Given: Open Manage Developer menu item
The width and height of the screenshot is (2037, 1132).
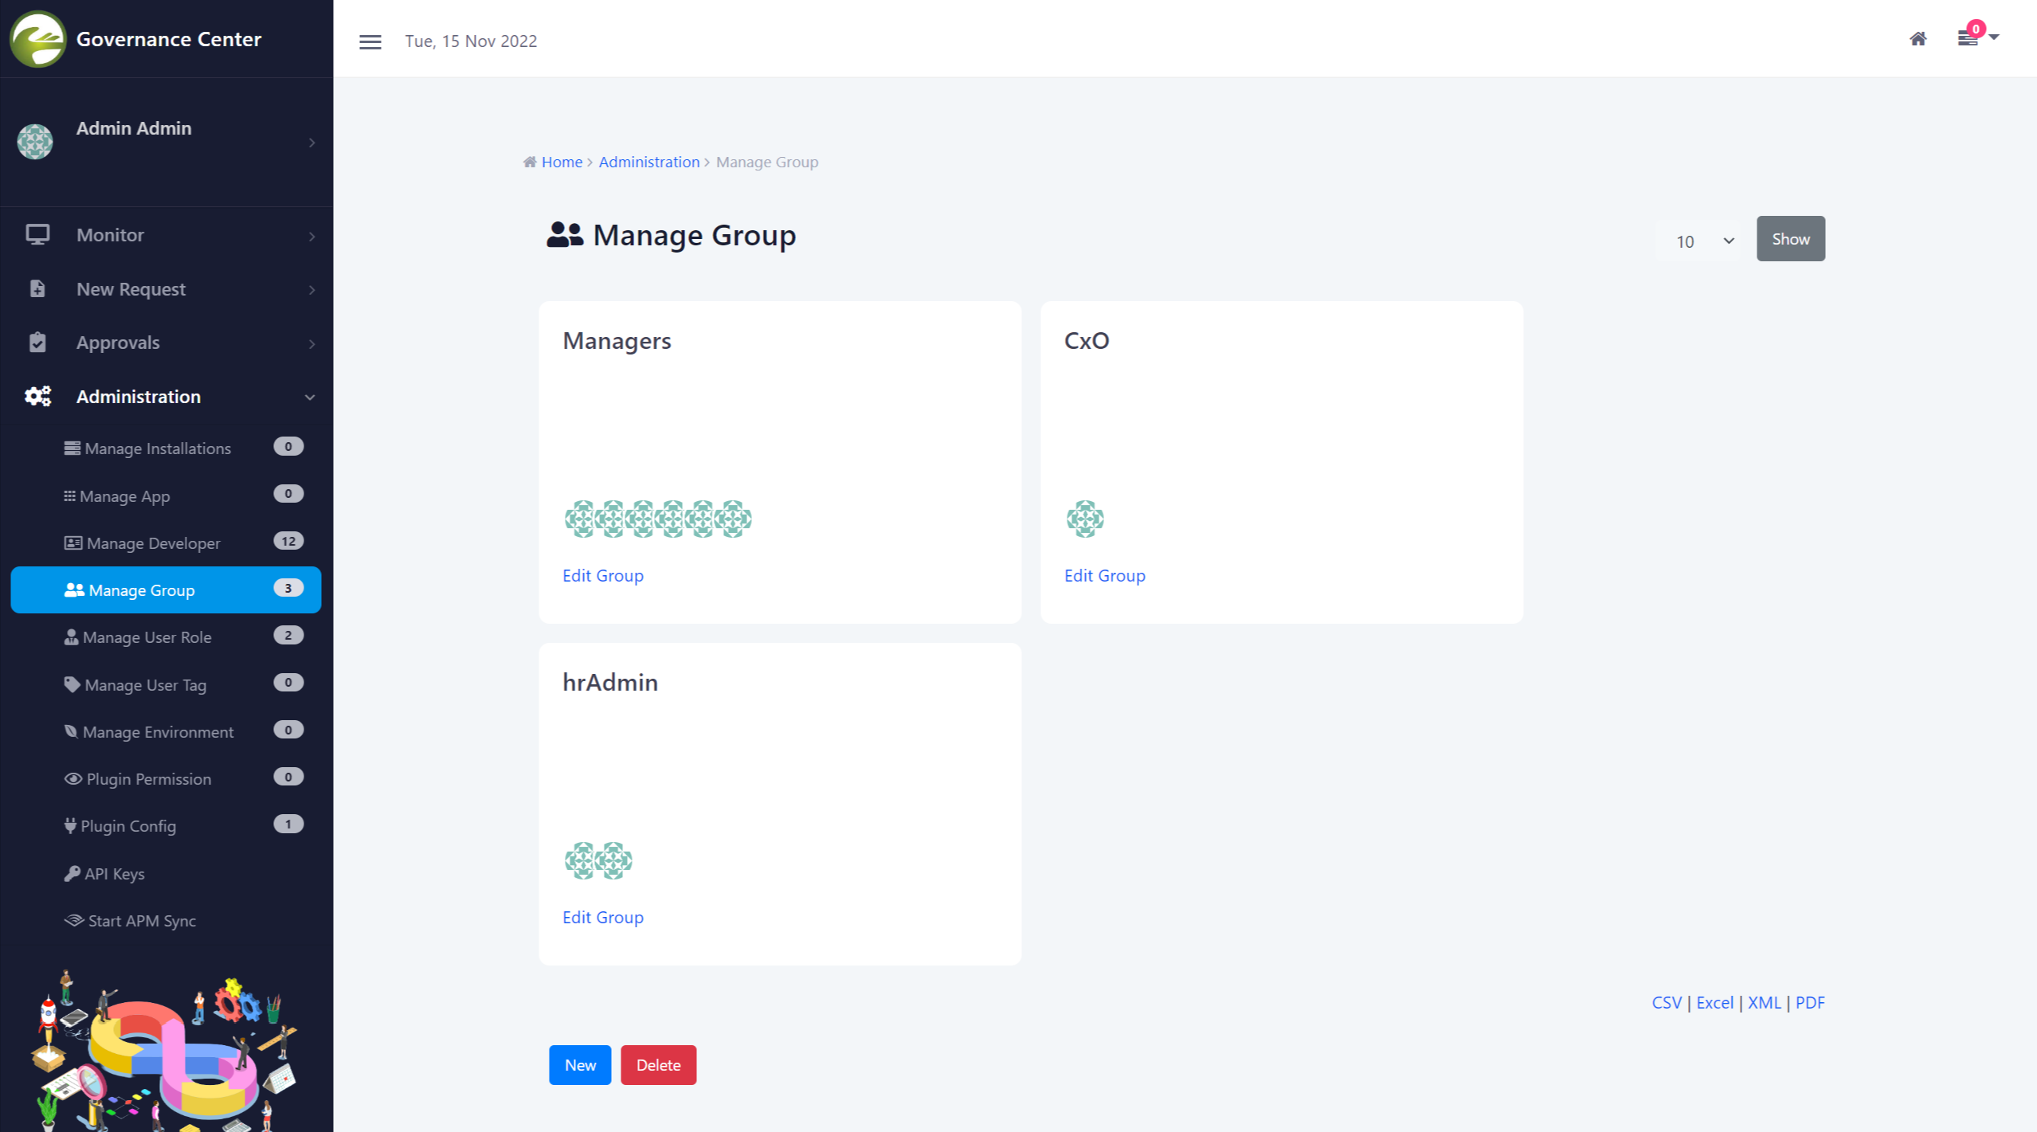Looking at the screenshot, I should [153, 542].
